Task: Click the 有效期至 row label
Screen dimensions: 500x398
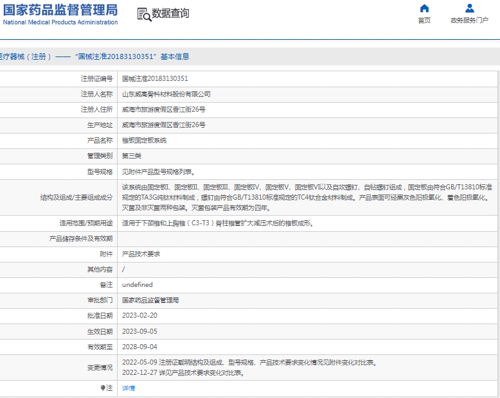Action: click(100, 347)
